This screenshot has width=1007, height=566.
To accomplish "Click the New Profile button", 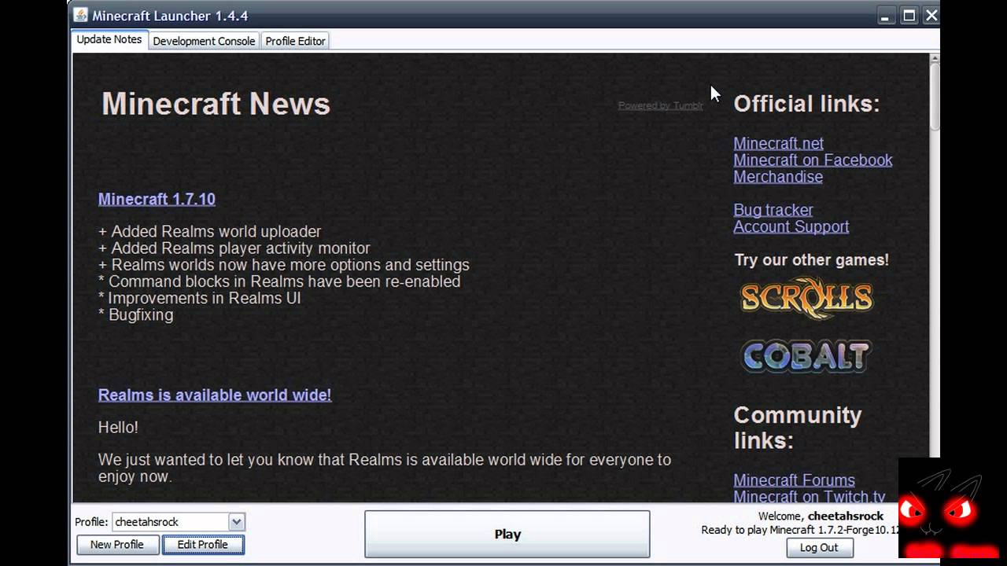I will [x=117, y=544].
